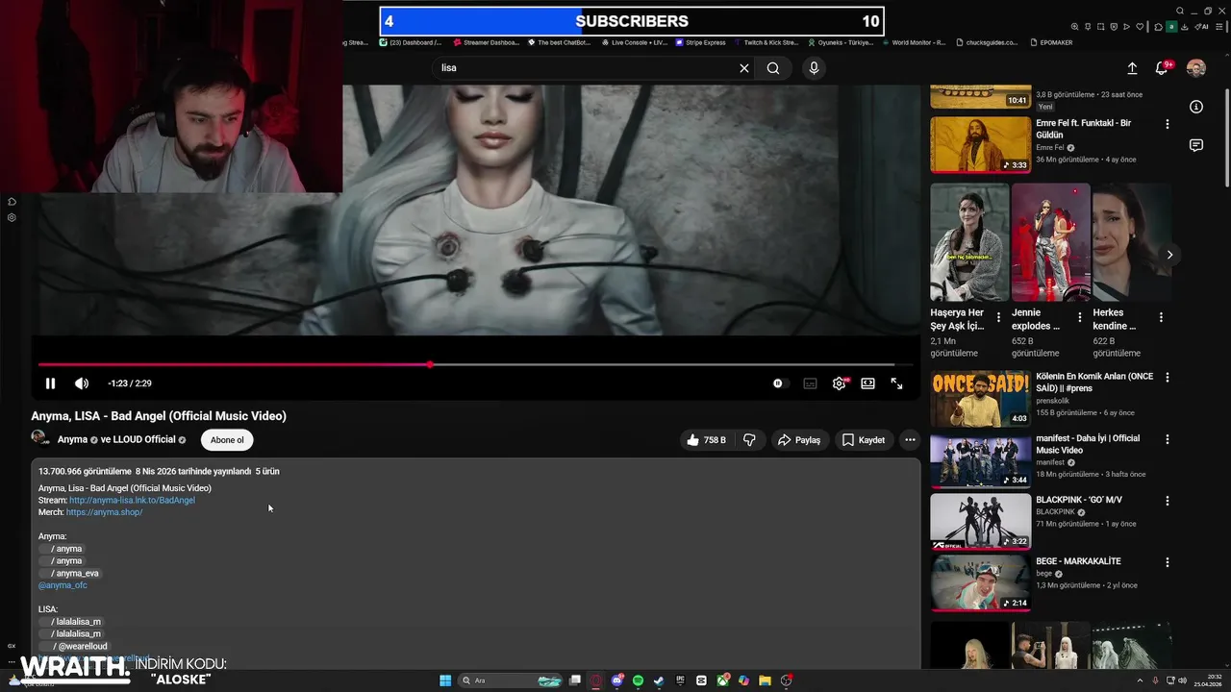Open options for Jennie explodes short
This screenshot has width=1231, height=692.
tap(1079, 317)
